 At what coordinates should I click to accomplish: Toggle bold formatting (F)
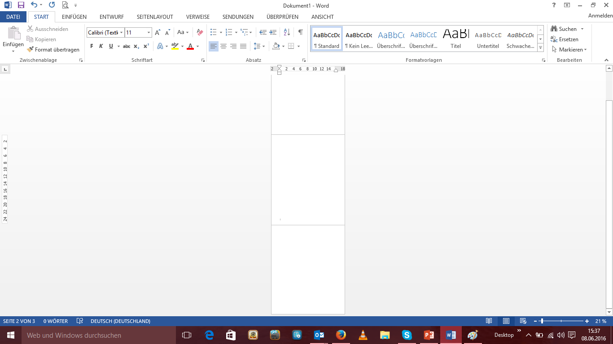point(92,46)
